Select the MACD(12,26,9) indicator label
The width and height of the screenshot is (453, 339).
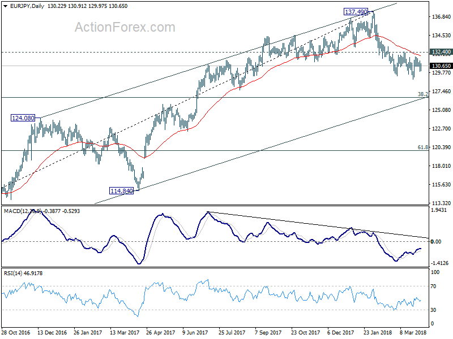(23, 211)
